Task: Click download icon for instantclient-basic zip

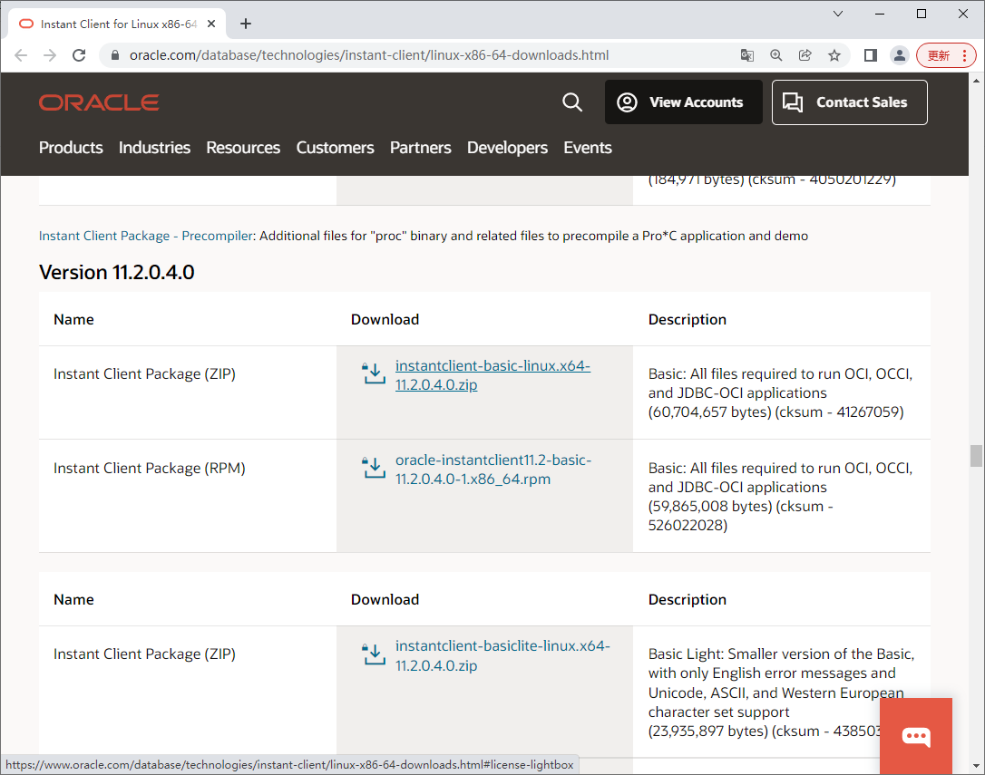Action: pyautogui.click(x=374, y=373)
